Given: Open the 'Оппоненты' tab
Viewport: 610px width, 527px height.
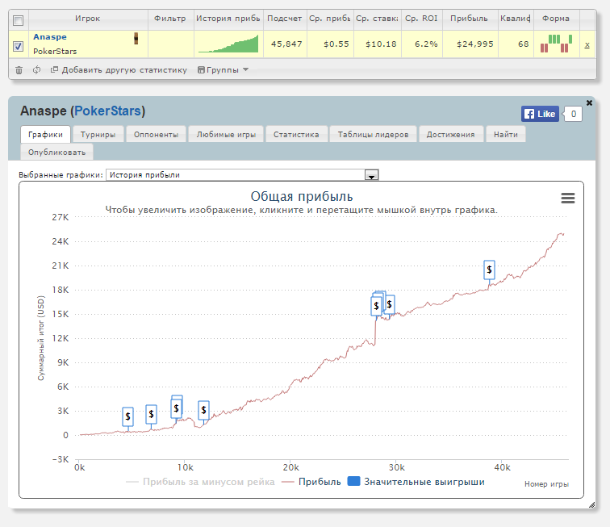Looking at the screenshot, I should 156,134.
